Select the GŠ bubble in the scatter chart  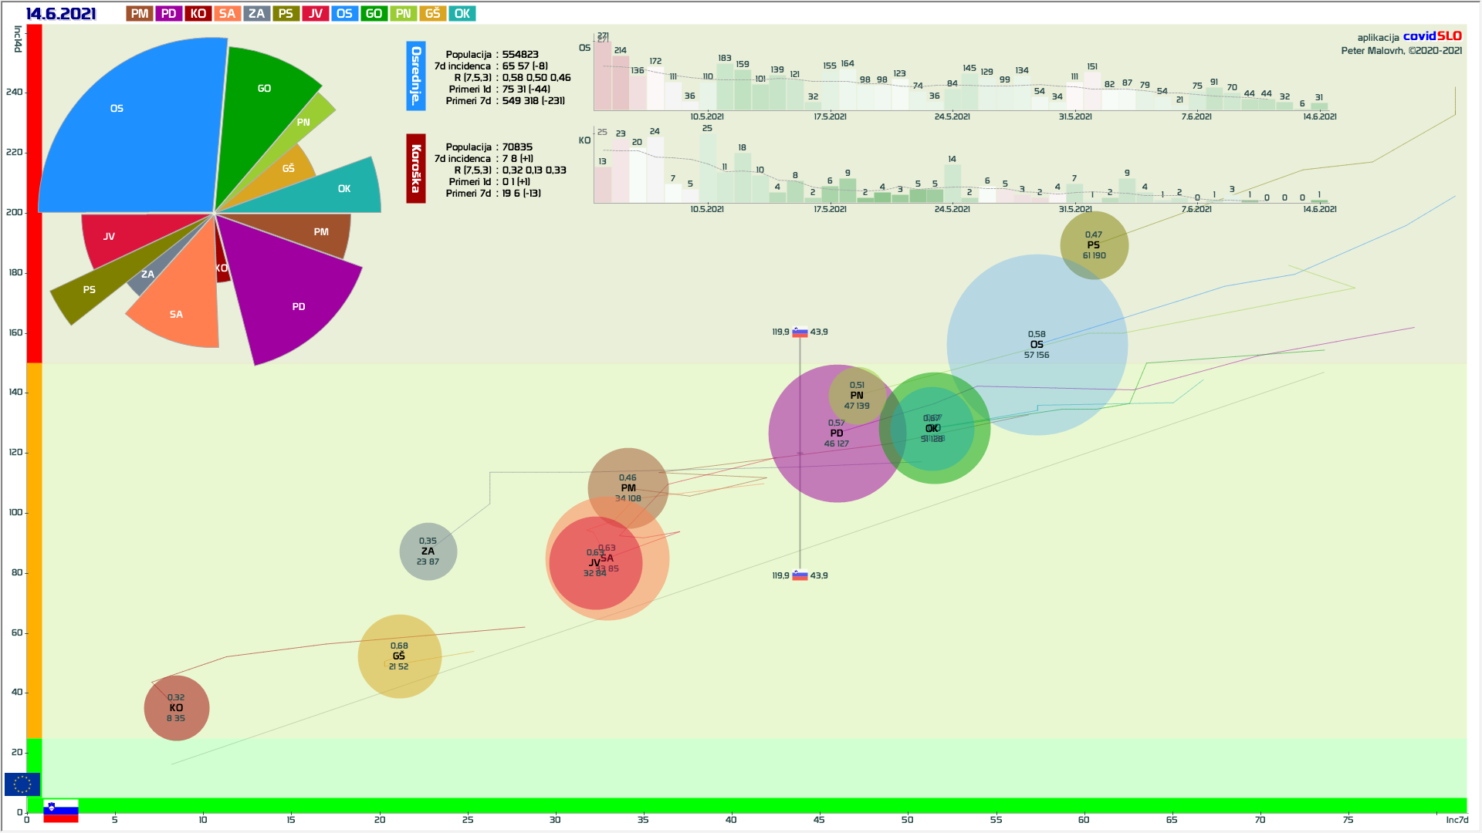tap(399, 656)
